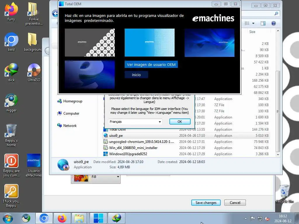299x224 pixels.
Task: Click the Explorer scrollbar up arrow
Action: pyautogui.click(x=278, y=31)
